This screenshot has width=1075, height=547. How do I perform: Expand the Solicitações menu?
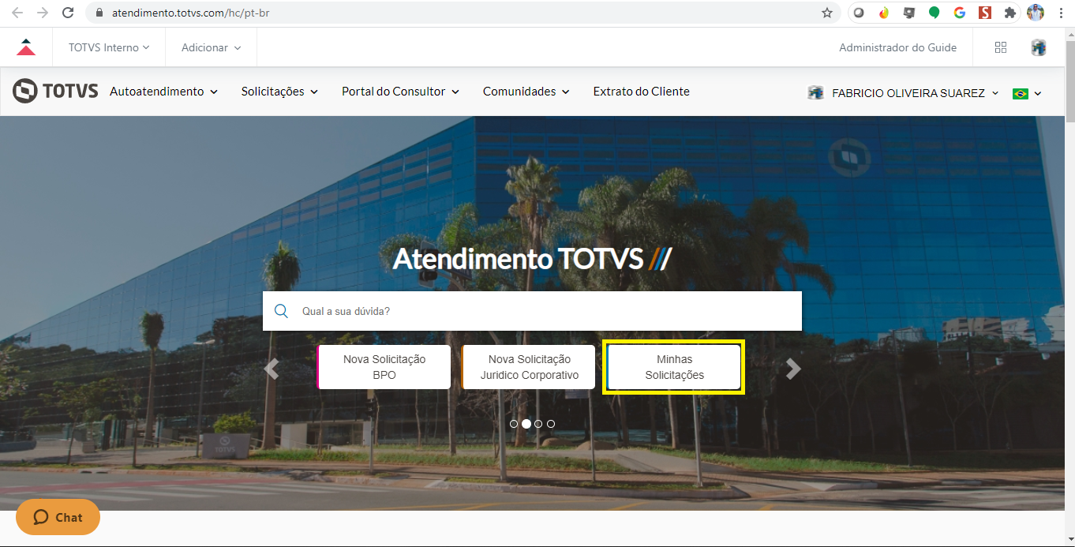tap(279, 92)
